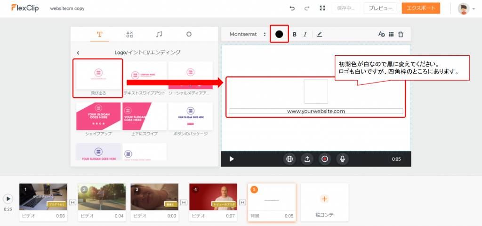Enter fullscreen with the expand icon
This screenshot has height=226, width=482.
[x=322, y=8]
